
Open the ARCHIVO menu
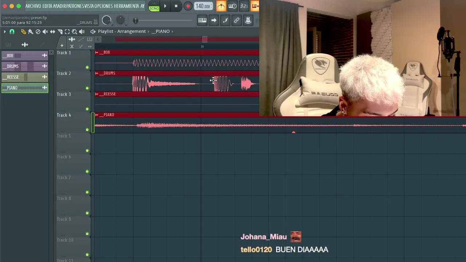pyautogui.click(x=33, y=6)
